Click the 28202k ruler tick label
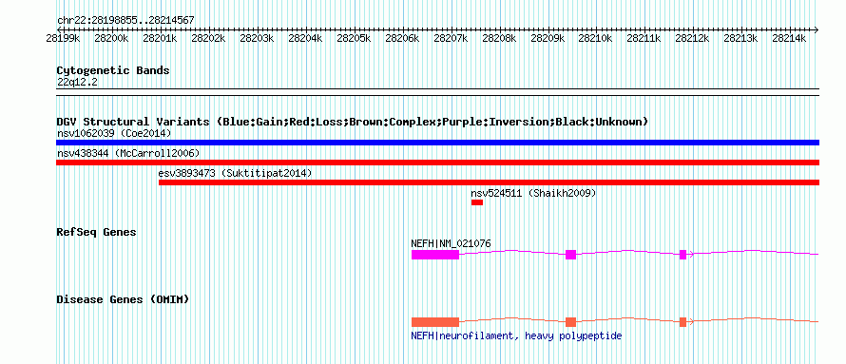This screenshot has width=846, height=364. [x=209, y=38]
